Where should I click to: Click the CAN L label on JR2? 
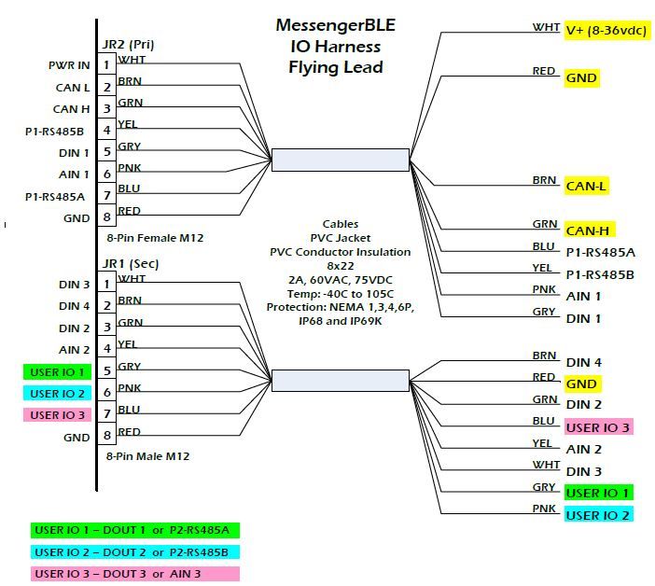(x=73, y=88)
